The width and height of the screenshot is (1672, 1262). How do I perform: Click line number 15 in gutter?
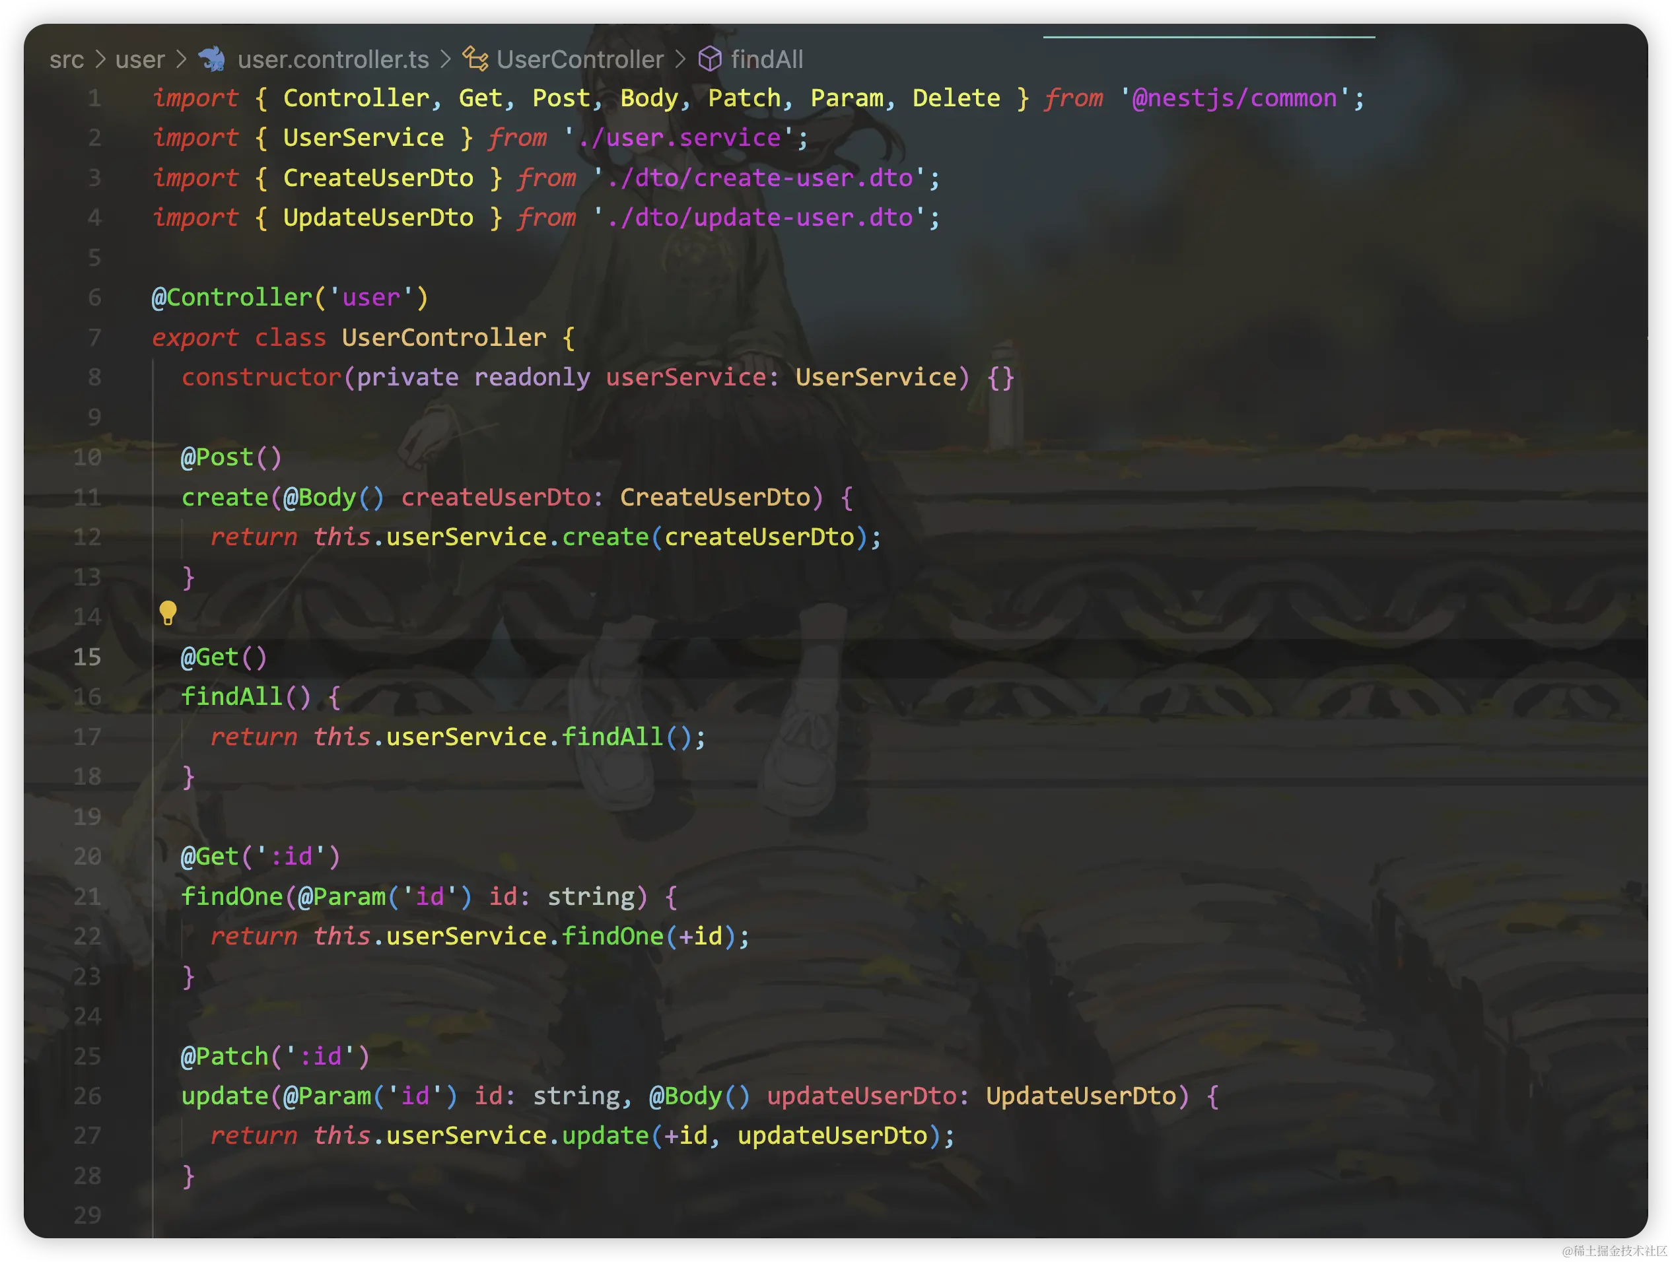coord(87,657)
